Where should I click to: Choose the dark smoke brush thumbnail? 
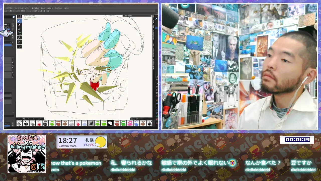(45, 123)
